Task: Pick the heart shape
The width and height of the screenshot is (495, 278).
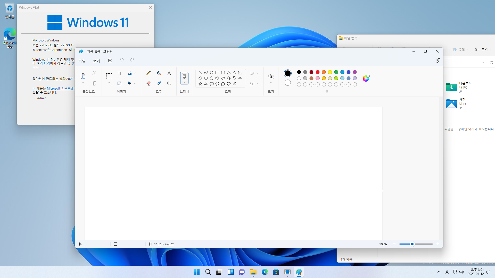Action: pos(229,84)
